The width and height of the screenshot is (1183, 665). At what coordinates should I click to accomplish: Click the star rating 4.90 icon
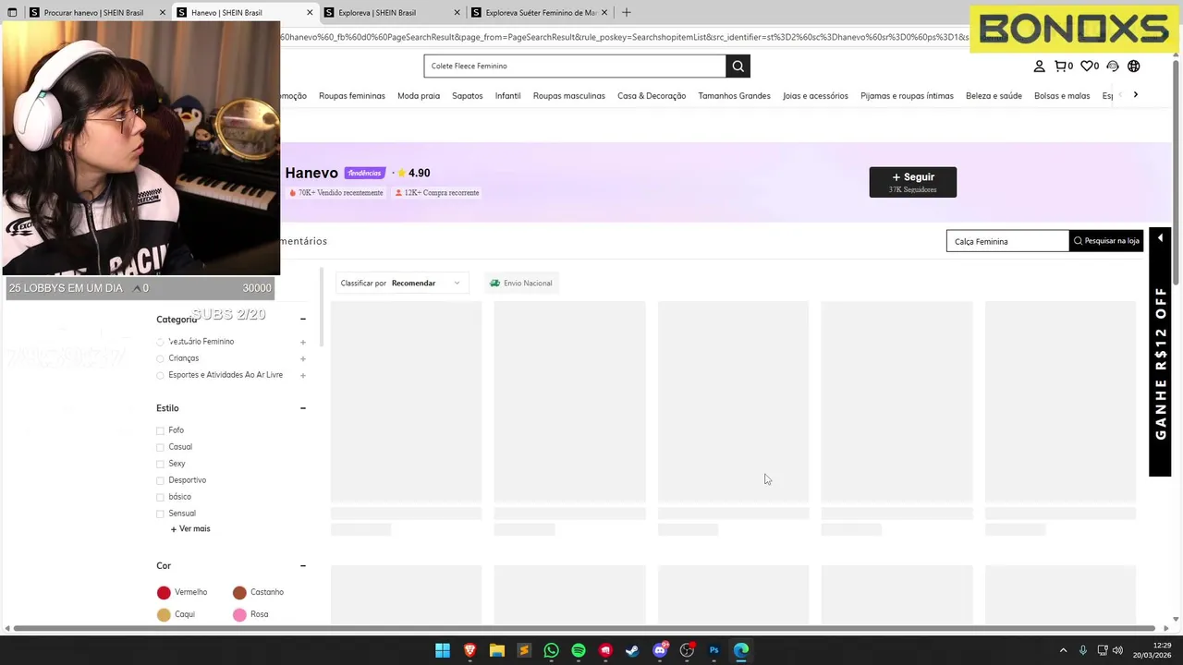(x=402, y=173)
